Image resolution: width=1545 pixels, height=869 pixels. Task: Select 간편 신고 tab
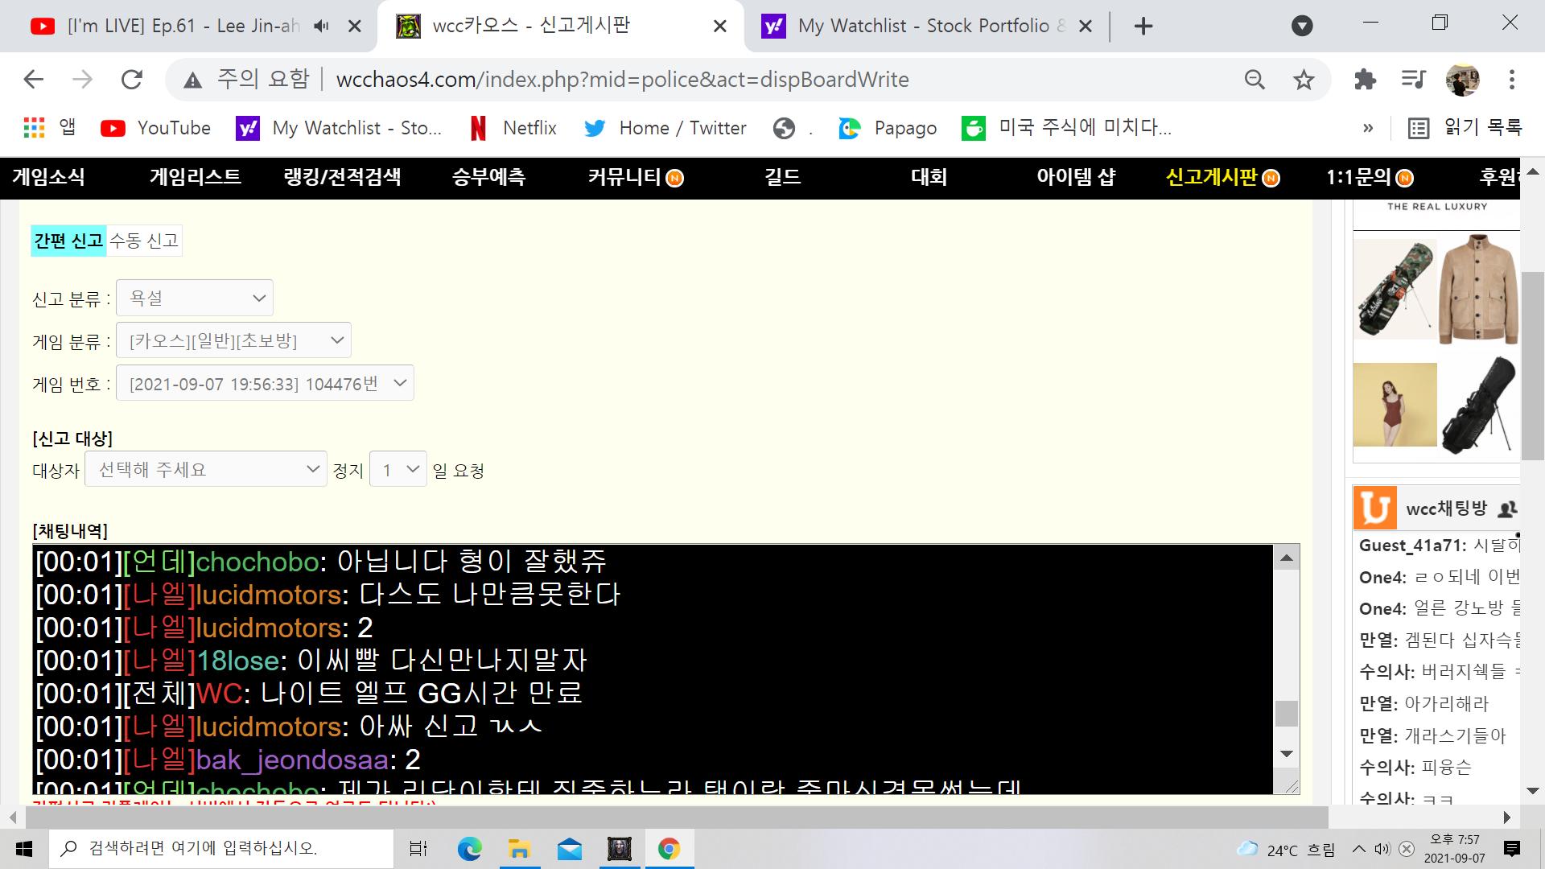(x=66, y=240)
